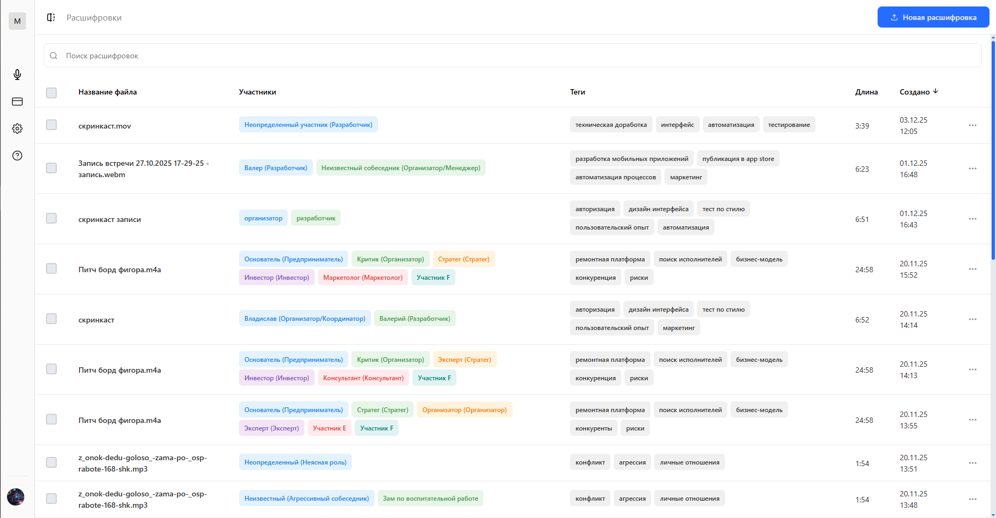Click the 3:39 duration value
This screenshot has height=518, width=996.
click(x=862, y=126)
